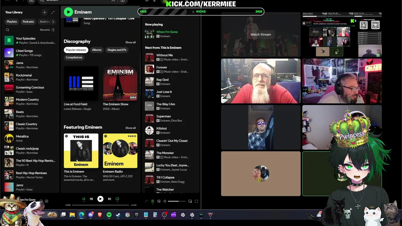Screen dimensions: 402x226
Task: Enable the Podcasts filter chip
Action: click(28, 22)
